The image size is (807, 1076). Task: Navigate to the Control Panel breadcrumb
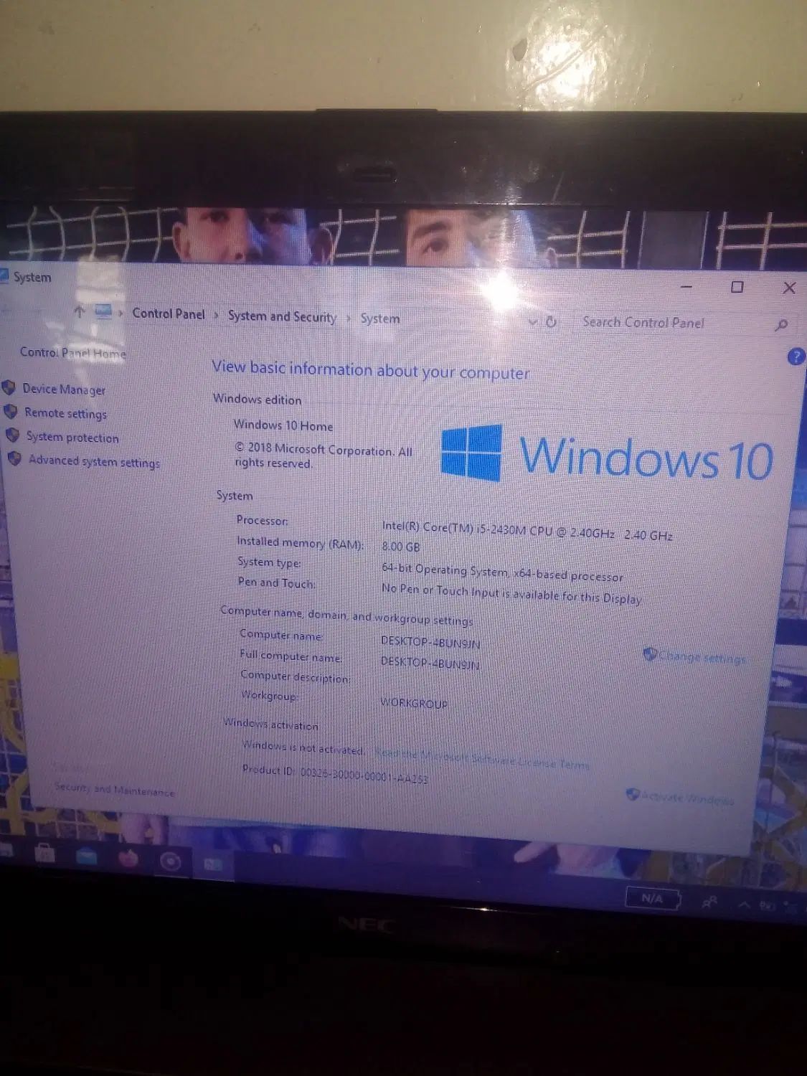pyautogui.click(x=169, y=313)
